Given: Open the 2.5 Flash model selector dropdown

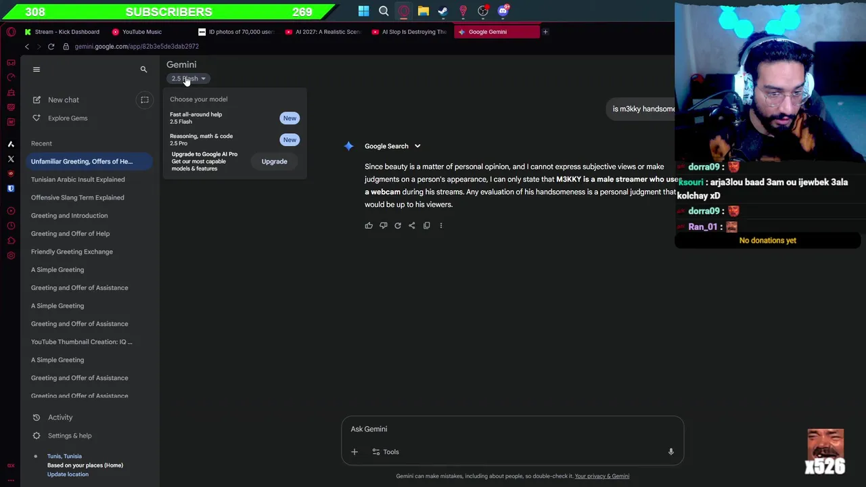Looking at the screenshot, I should [188, 78].
